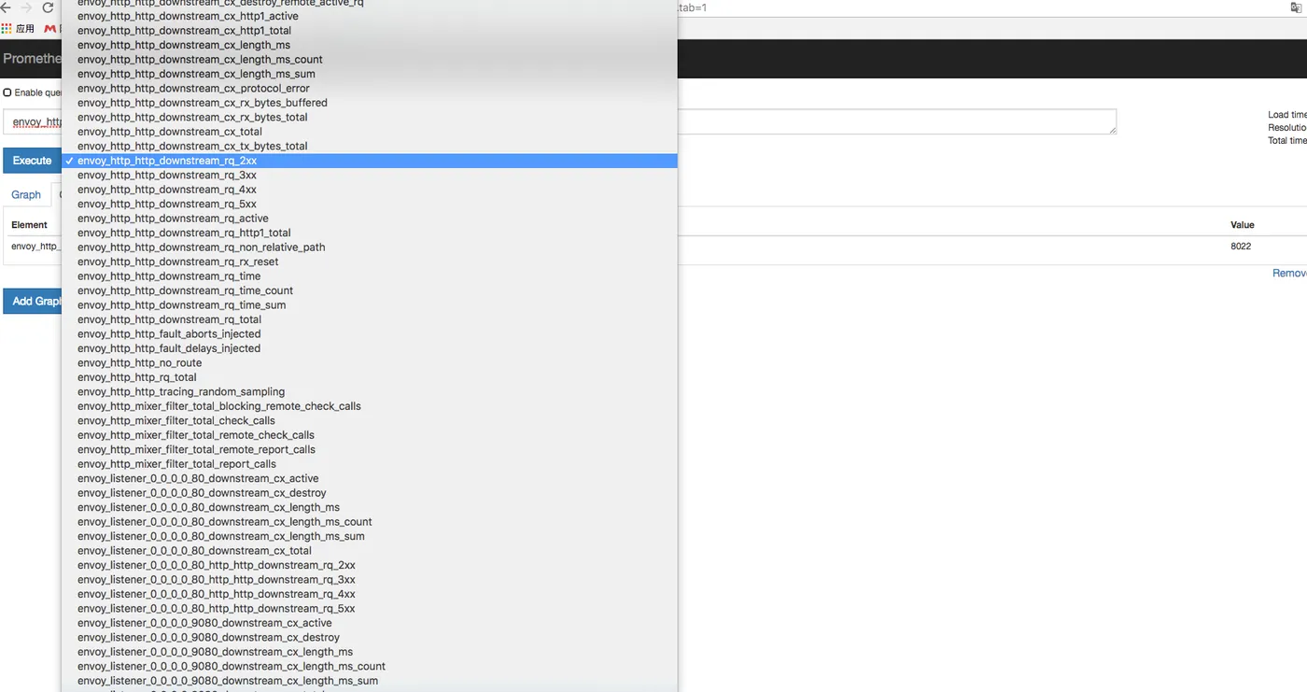
Task: Pick envoy_listener_0_0_0_0_80_downstream_cx_active
Action: coord(370,479)
